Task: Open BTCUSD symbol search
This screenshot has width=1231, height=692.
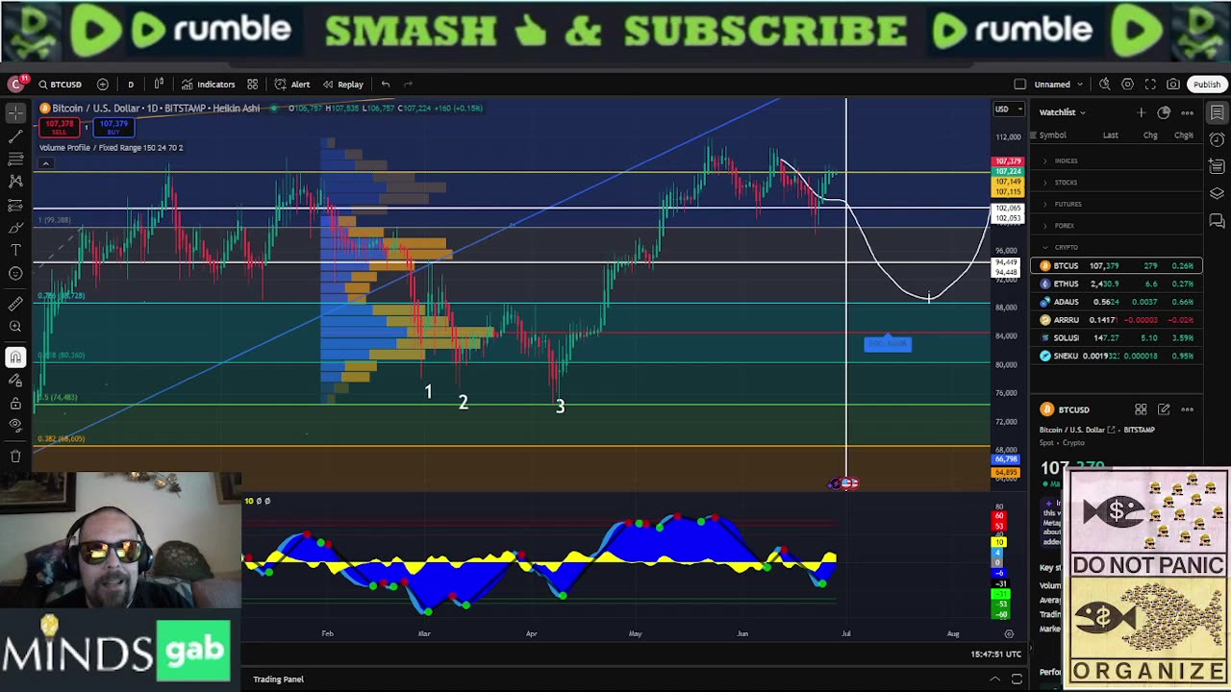Action: 61,85
